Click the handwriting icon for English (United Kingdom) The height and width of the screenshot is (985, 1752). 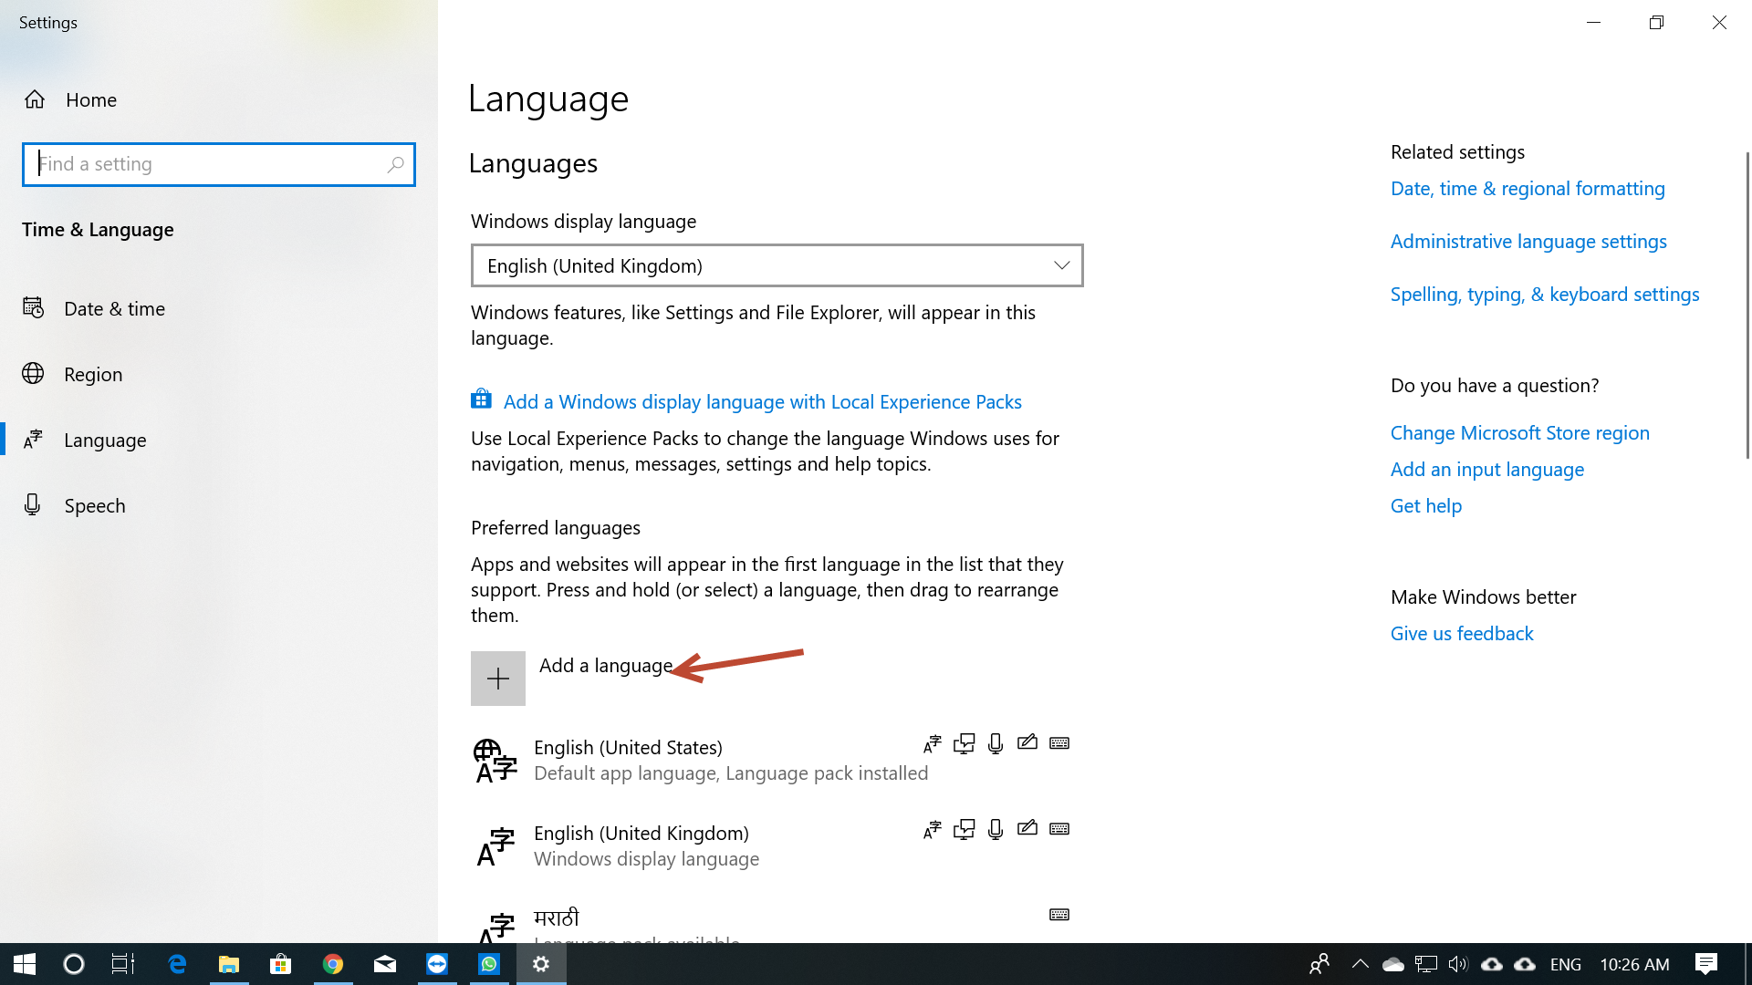coord(1027,828)
